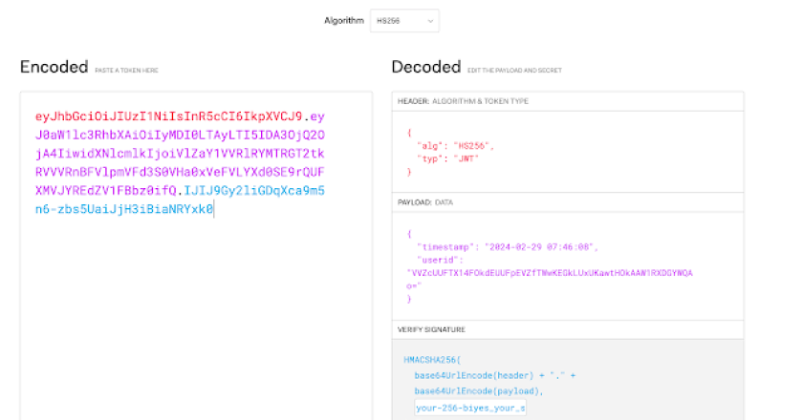This screenshot has height=420, width=803.
Task: Click the PASTE A TOKEN HERE hint text
Action: (125, 70)
